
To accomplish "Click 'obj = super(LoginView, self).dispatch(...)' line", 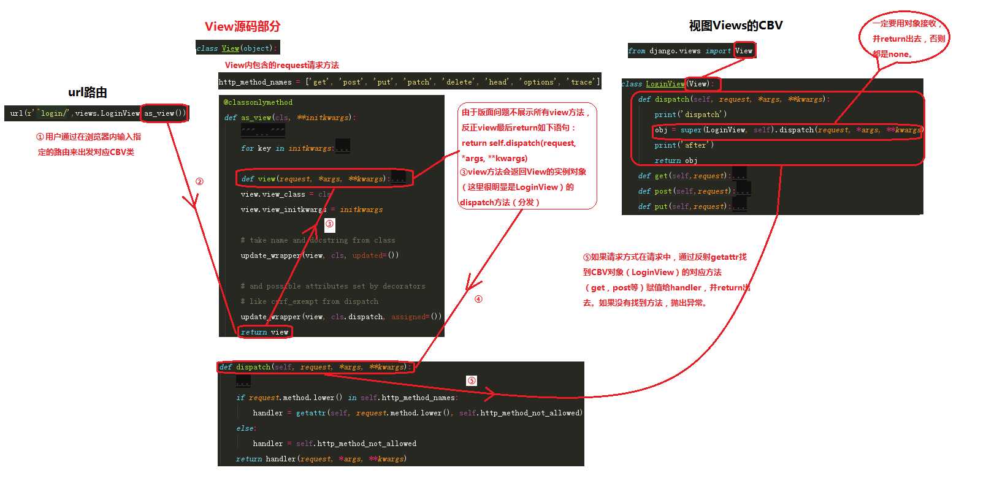I will pyautogui.click(x=788, y=130).
